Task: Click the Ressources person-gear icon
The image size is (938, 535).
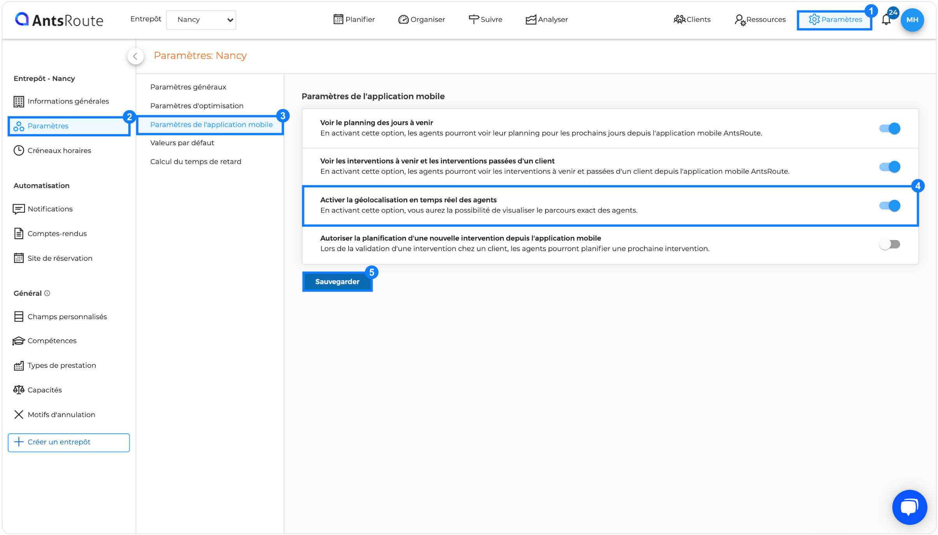Action: [x=740, y=20]
